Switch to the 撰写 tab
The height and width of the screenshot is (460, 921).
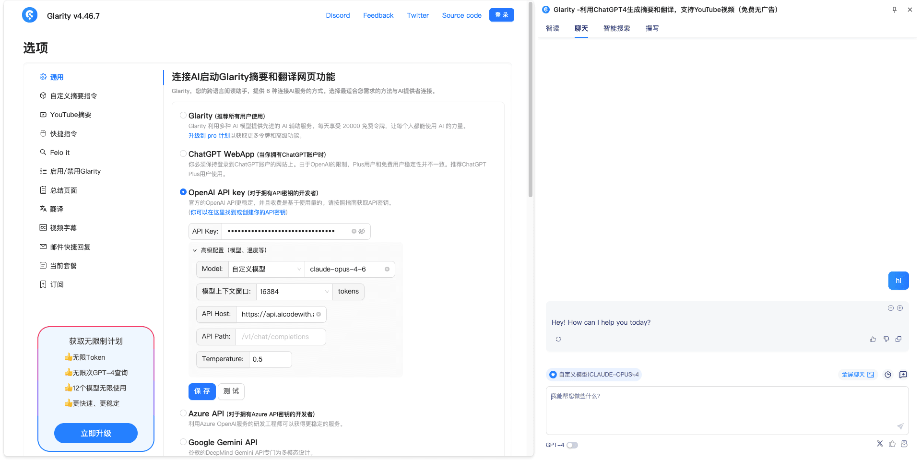pyautogui.click(x=652, y=28)
